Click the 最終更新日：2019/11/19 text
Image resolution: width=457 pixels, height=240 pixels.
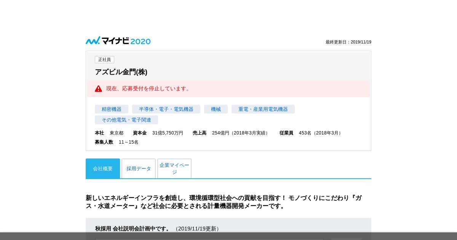(x=348, y=42)
